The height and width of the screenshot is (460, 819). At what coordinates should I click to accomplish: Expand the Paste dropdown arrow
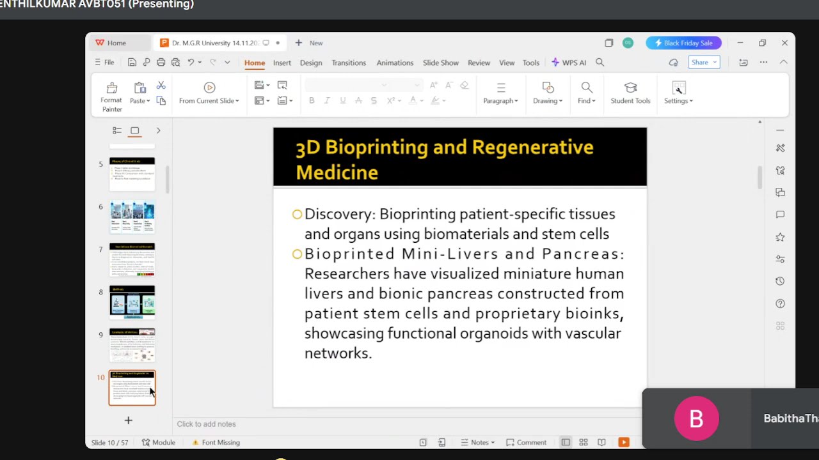coord(148,101)
